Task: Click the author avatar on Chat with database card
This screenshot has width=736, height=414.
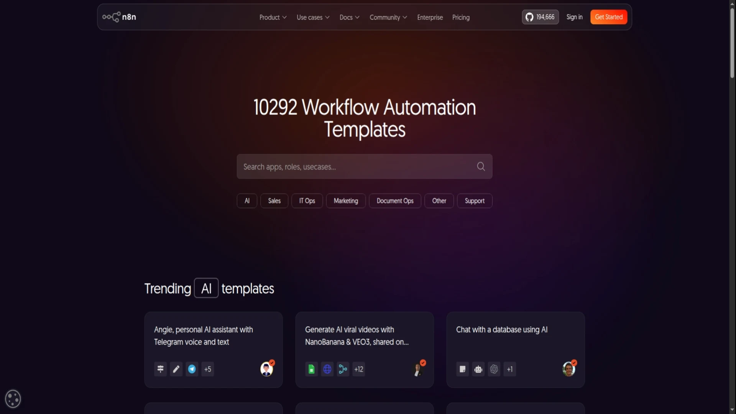Action: (x=569, y=369)
